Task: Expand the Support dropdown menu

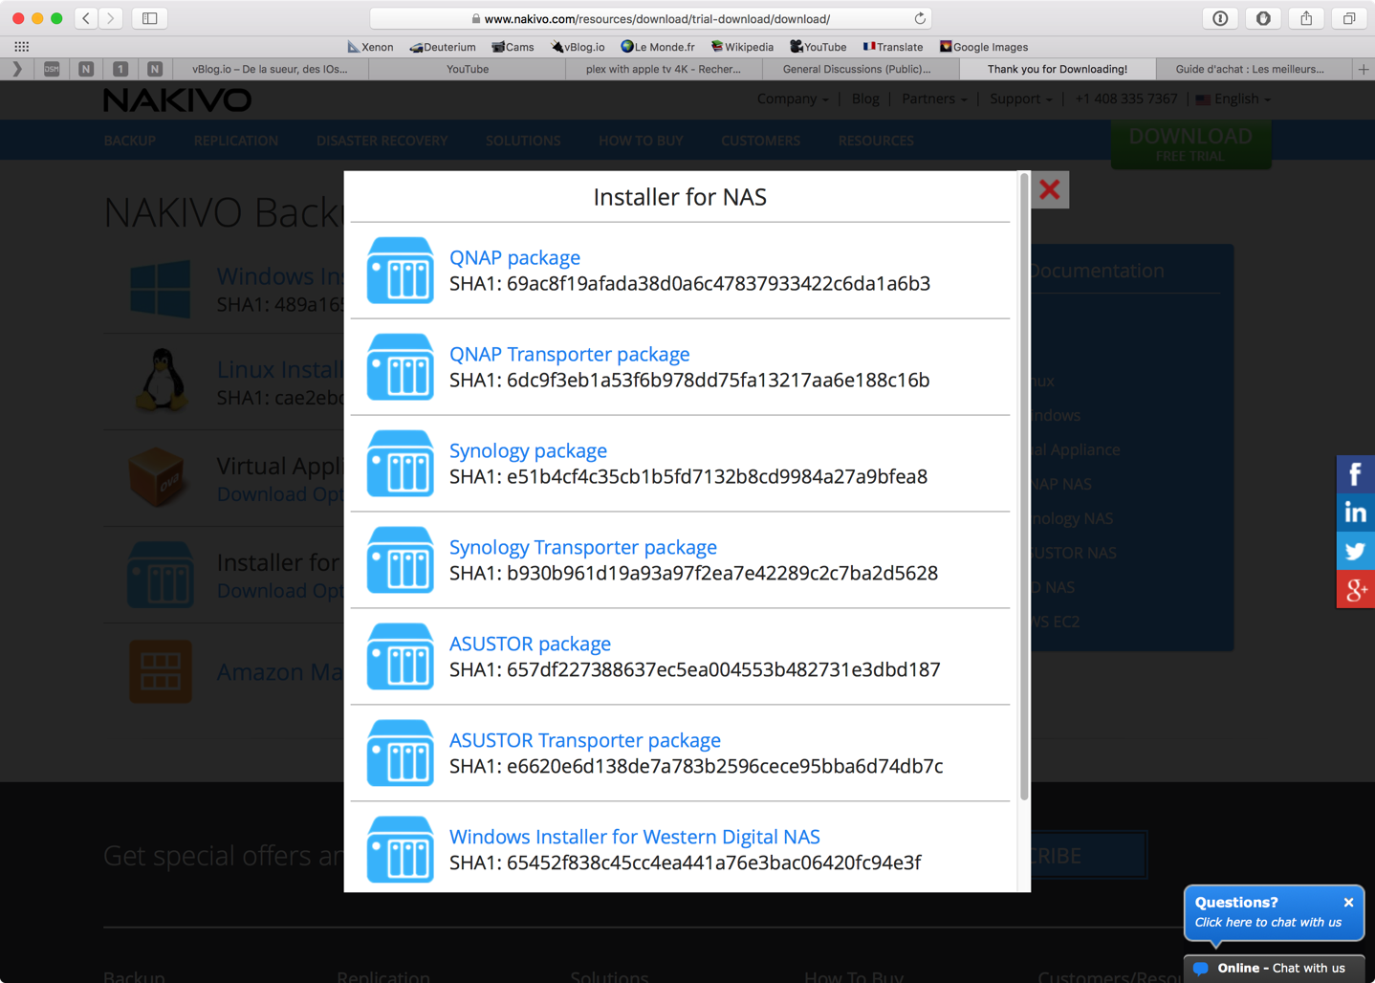Action: (x=1021, y=98)
